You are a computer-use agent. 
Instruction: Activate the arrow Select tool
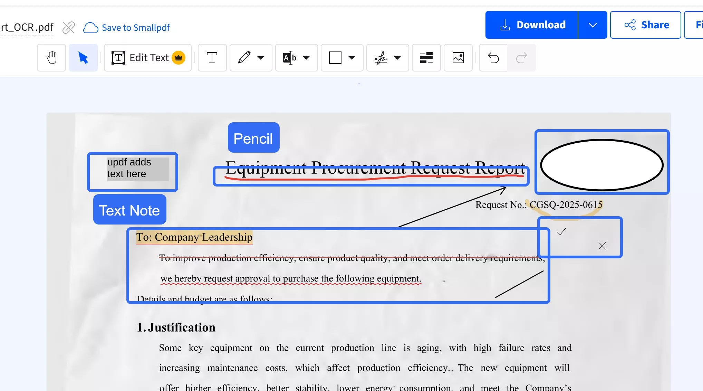pyautogui.click(x=83, y=58)
